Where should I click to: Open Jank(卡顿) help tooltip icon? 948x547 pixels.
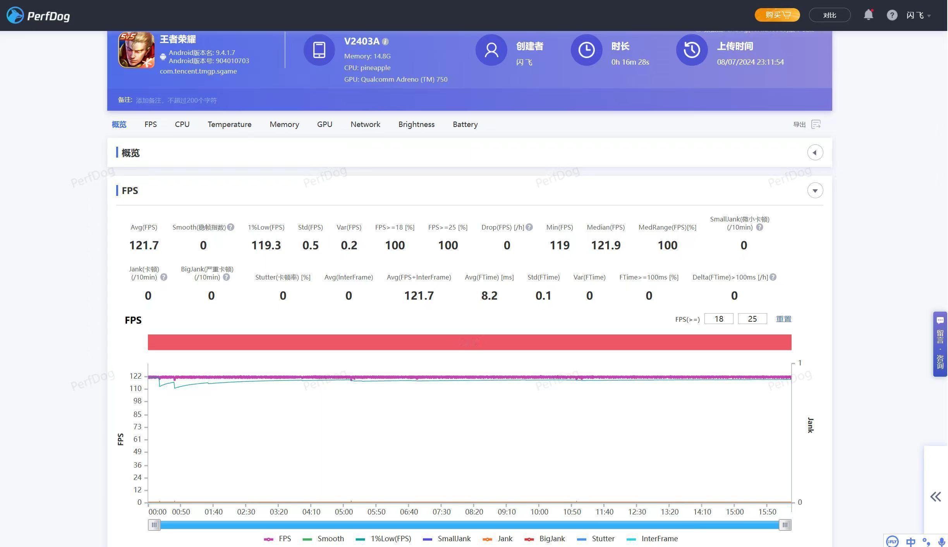tap(164, 277)
